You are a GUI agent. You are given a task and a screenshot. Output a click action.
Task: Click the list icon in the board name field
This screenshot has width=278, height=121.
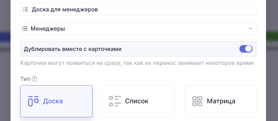click(25, 9)
